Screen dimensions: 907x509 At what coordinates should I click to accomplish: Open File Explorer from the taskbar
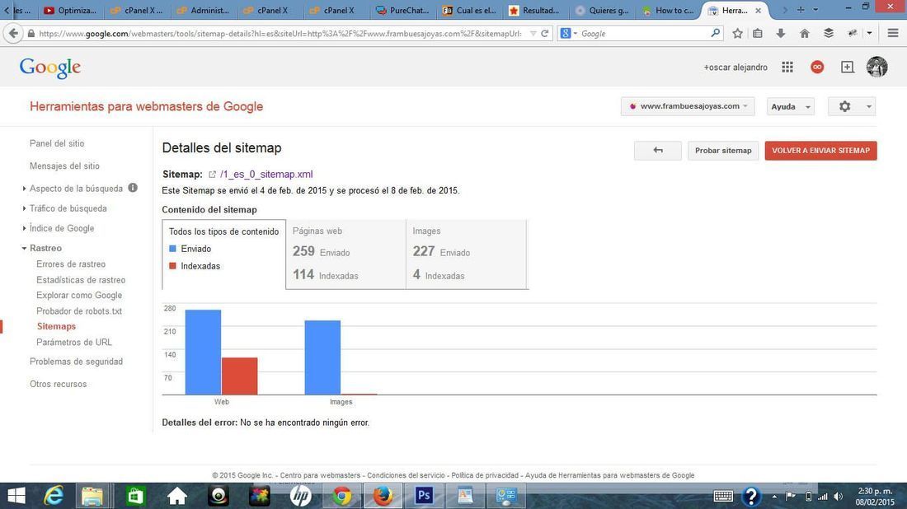pyautogui.click(x=92, y=496)
